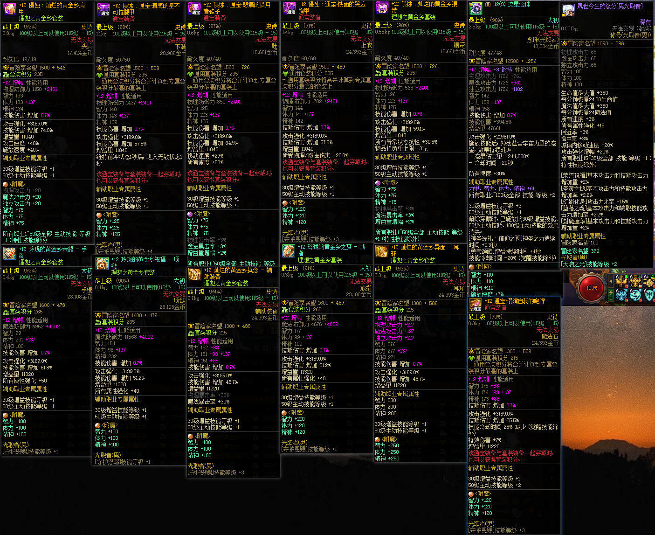Click the stat 物品栏负重上限 +3kg

click(401, 148)
